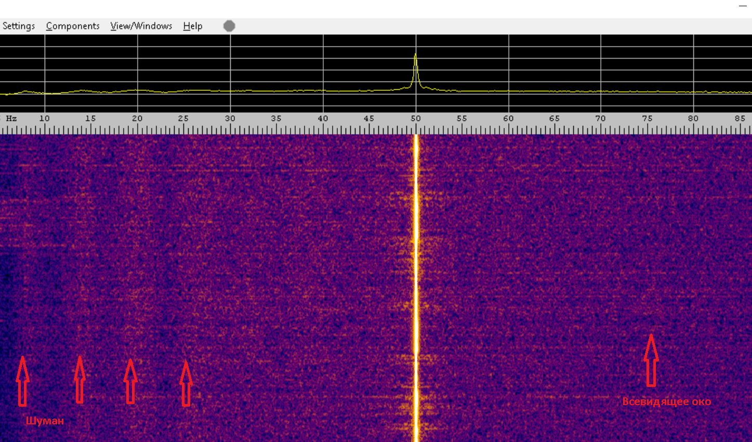752x442 pixels.
Task: Click the red arrow above Всевидящее око
Action: (x=651, y=360)
